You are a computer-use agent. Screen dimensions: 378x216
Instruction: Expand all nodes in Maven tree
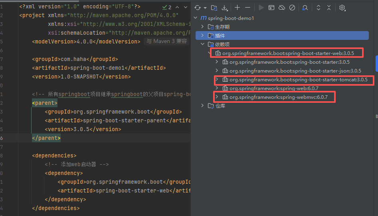[319, 8]
